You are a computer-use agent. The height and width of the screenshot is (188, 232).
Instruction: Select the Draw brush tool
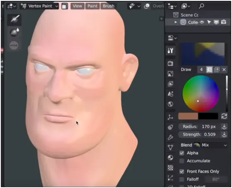15,20
